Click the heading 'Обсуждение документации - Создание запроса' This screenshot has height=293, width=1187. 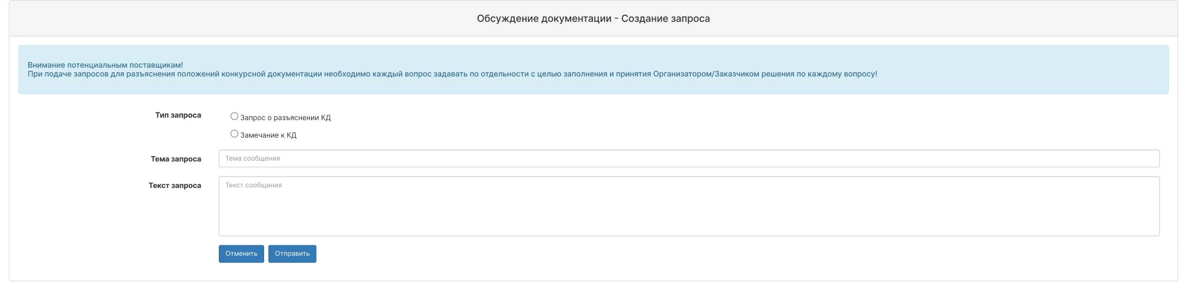593,18
